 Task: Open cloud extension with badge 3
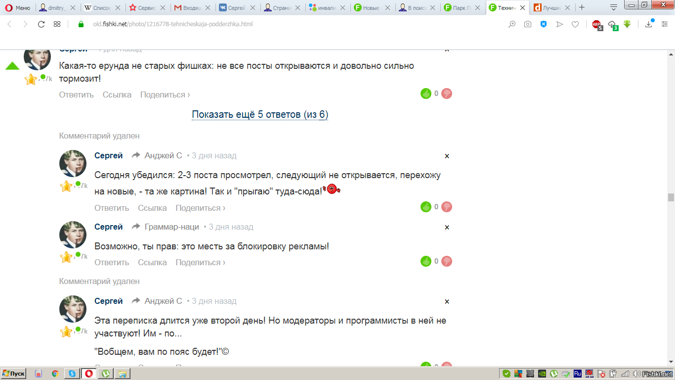(x=613, y=25)
